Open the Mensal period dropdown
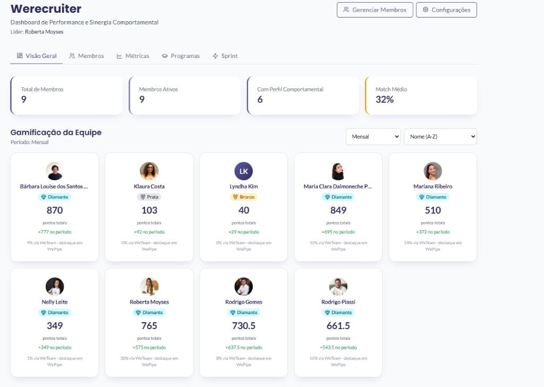 coord(373,137)
